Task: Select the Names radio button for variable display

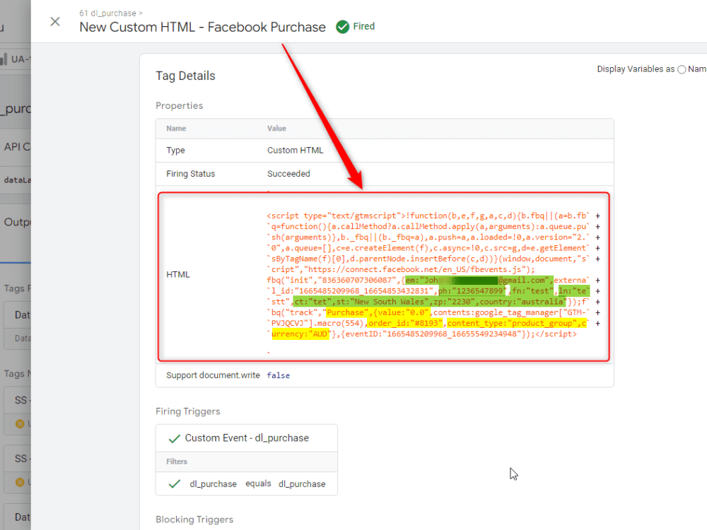Action: click(x=682, y=69)
